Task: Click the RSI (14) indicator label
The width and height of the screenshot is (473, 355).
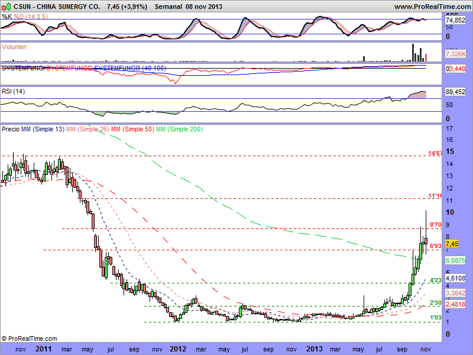Action: click(x=13, y=91)
